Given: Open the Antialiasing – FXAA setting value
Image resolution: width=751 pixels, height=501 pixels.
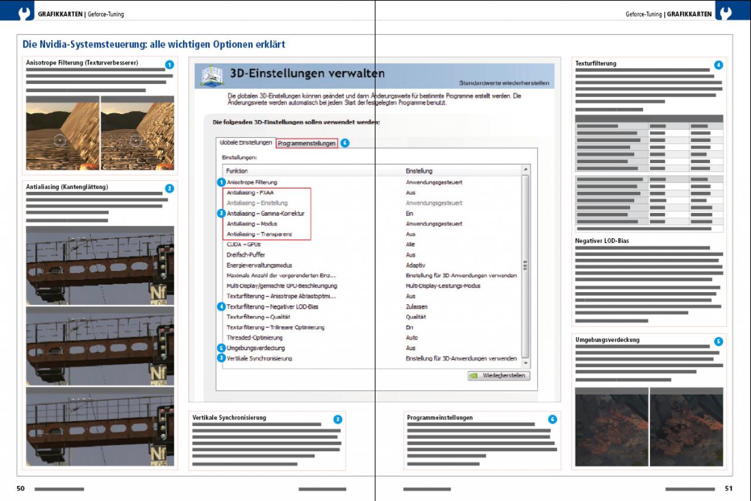Looking at the screenshot, I should click(411, 192).
